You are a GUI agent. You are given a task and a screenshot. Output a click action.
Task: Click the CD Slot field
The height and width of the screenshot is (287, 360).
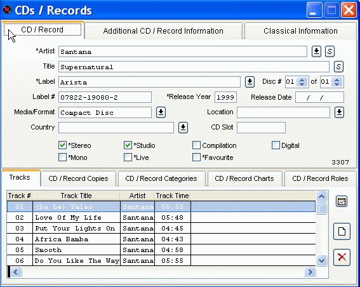262,128
